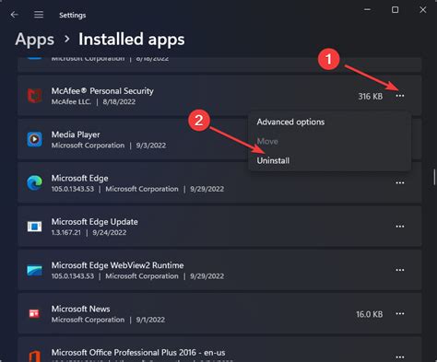Viewport: 437px width, 362px height.
Task: Open more options for McAfee Personal Security
Action: click(x=400, y=96)
